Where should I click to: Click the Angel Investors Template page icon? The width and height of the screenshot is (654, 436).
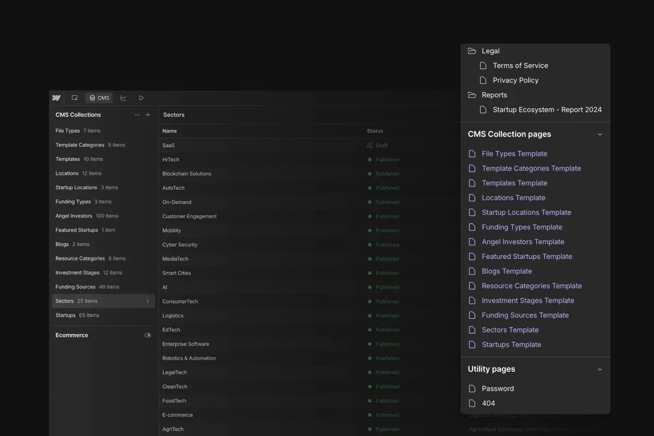[x=472, y=242]
